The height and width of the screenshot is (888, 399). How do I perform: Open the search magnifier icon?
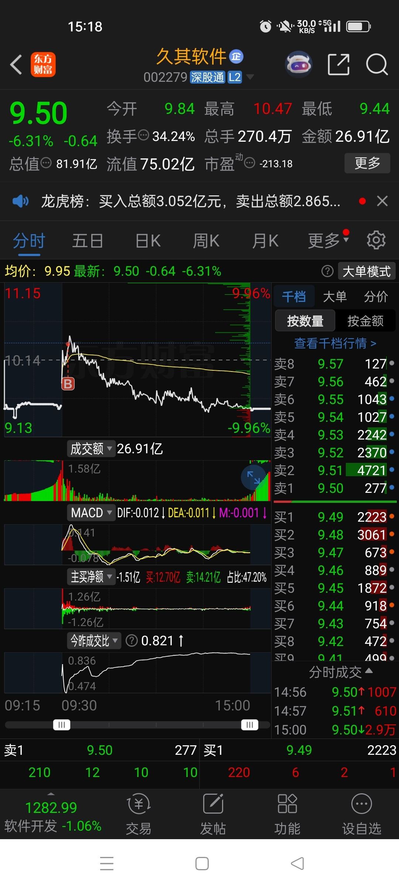[x=377, y=64]
